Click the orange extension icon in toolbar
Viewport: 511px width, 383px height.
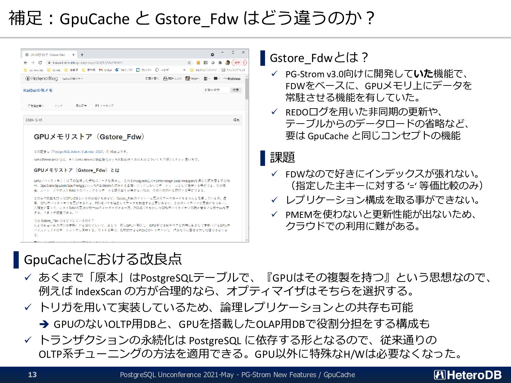pyautogui.click(x=198, y=63)
